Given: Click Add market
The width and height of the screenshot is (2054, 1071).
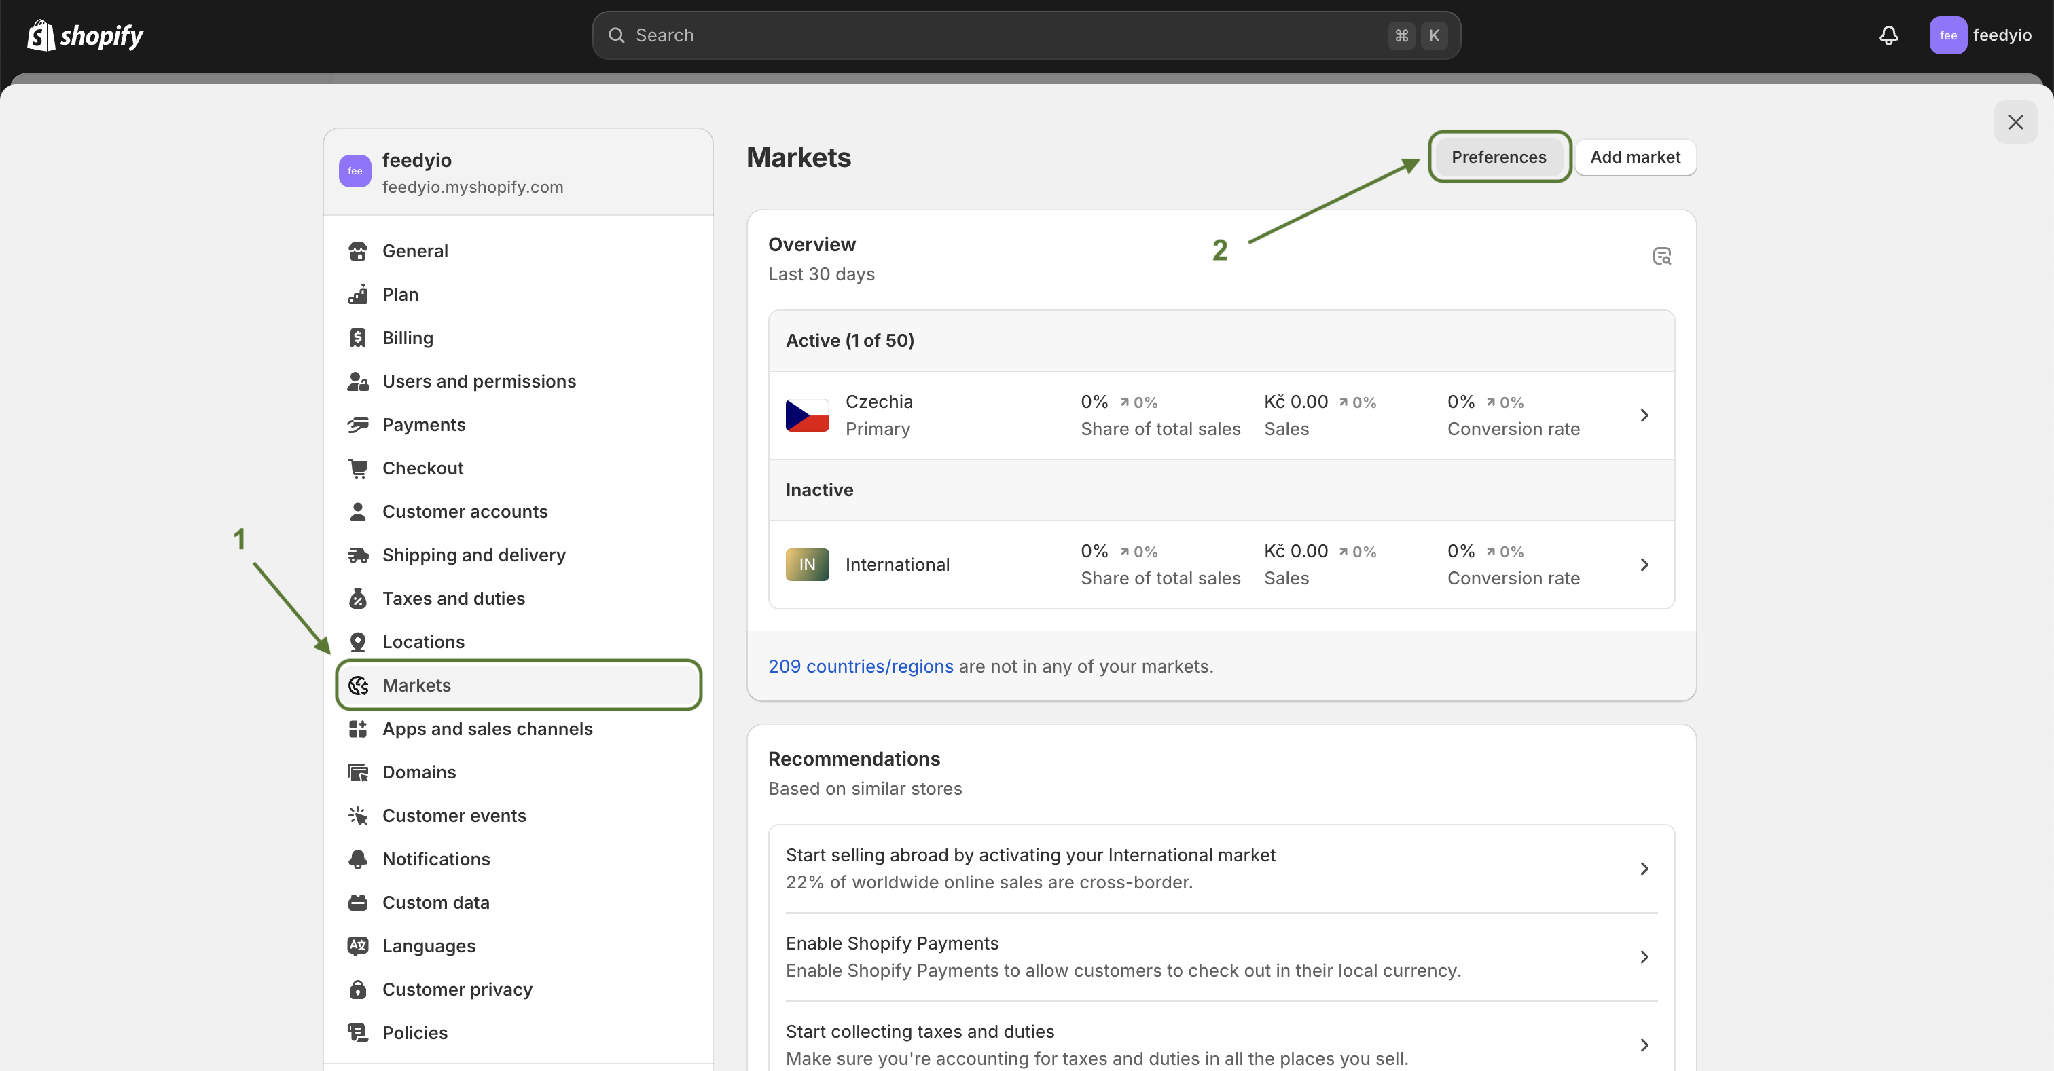Looking at the screenshot, I should [x=1636, y=157].
